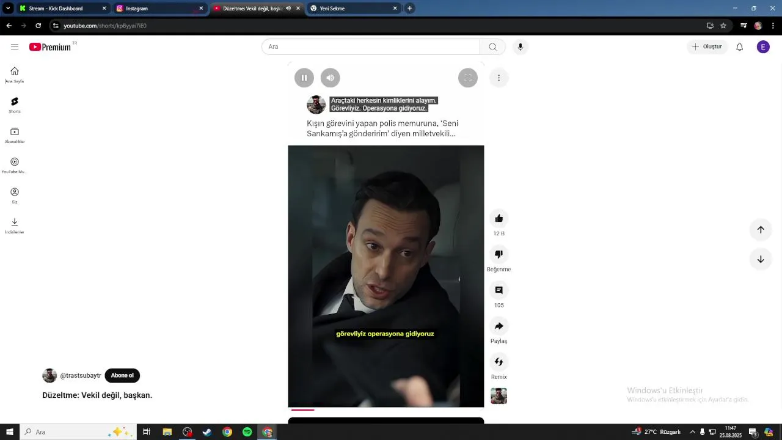Viewport: 782px width, 440px height.
Task: Open the Remix option
Action: 499,362
